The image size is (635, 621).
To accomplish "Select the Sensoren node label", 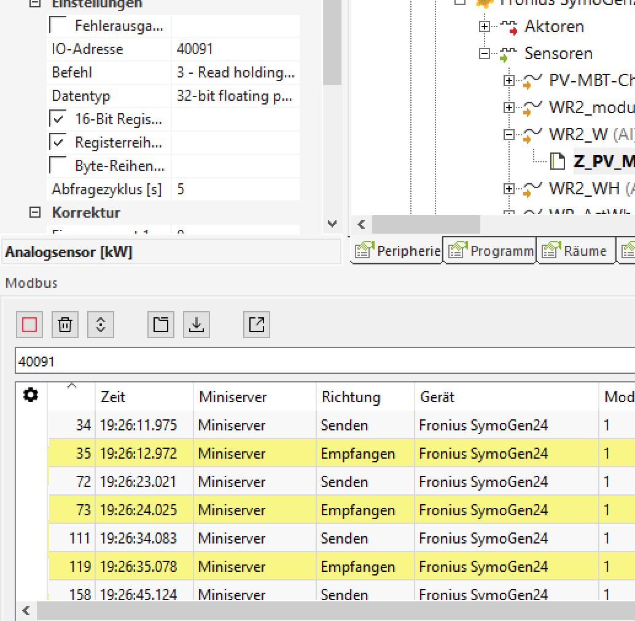I will click(x=558, y=53).
